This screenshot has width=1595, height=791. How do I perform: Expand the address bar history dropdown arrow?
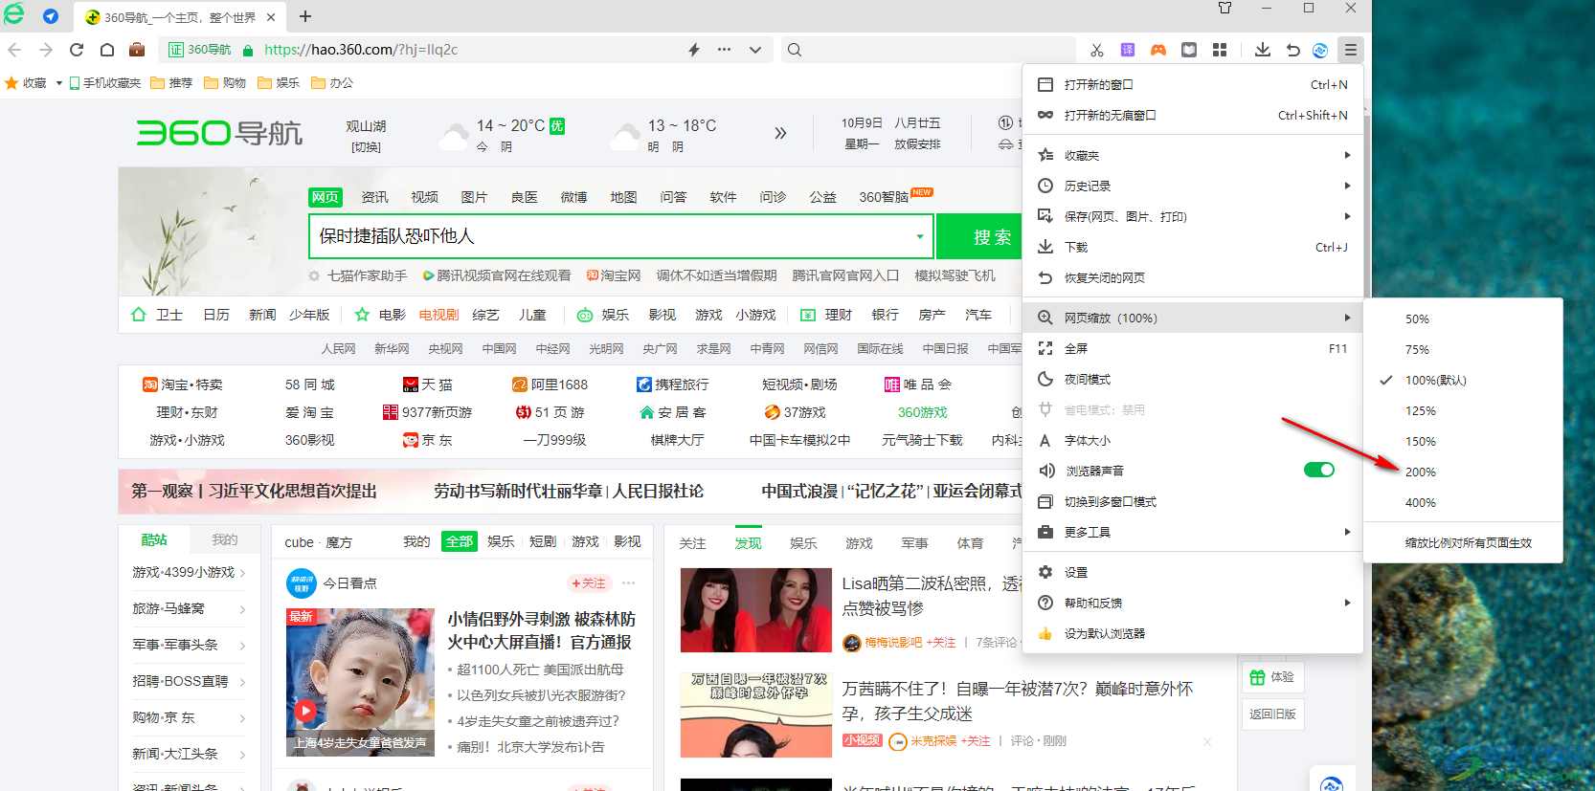pos(755,50)
